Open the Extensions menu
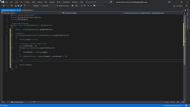The image size is (190, 107). 66,2
